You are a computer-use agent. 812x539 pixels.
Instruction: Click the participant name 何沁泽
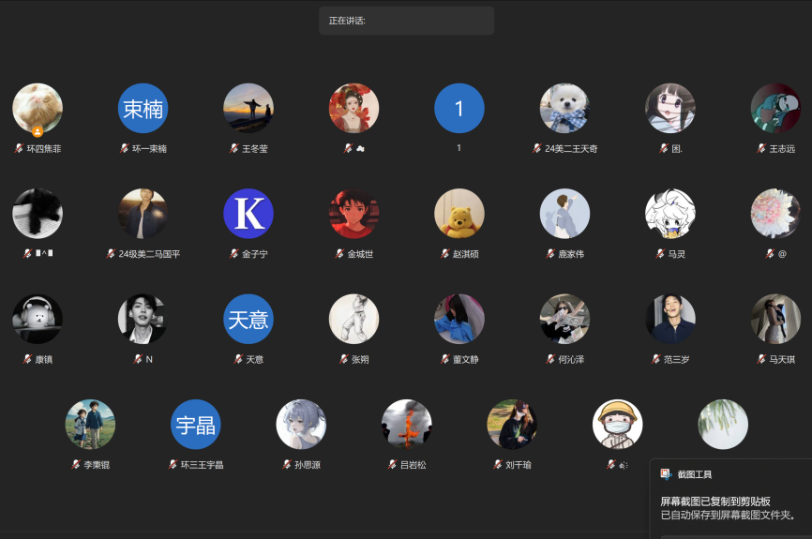[x=570, y=359]
